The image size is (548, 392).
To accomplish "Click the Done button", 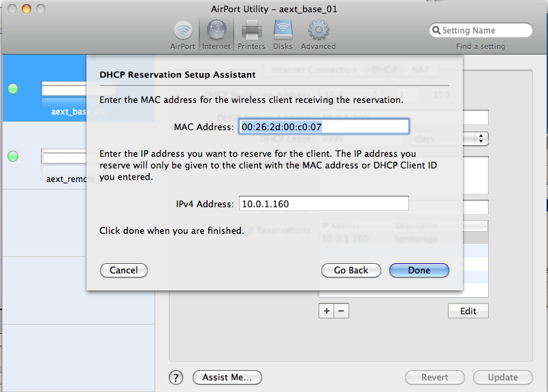I will [419, 270].
